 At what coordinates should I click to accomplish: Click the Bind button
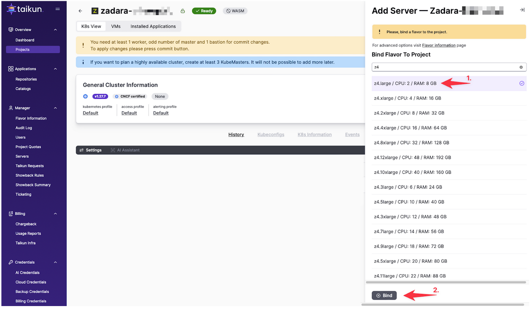[384, 296]
